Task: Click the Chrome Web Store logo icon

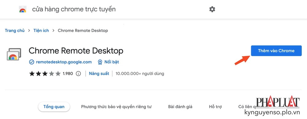Action: pos(23,9)
